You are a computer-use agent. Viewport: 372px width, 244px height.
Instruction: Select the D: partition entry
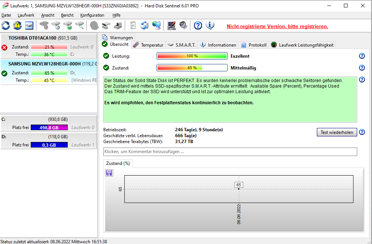[x=48, y=141]
